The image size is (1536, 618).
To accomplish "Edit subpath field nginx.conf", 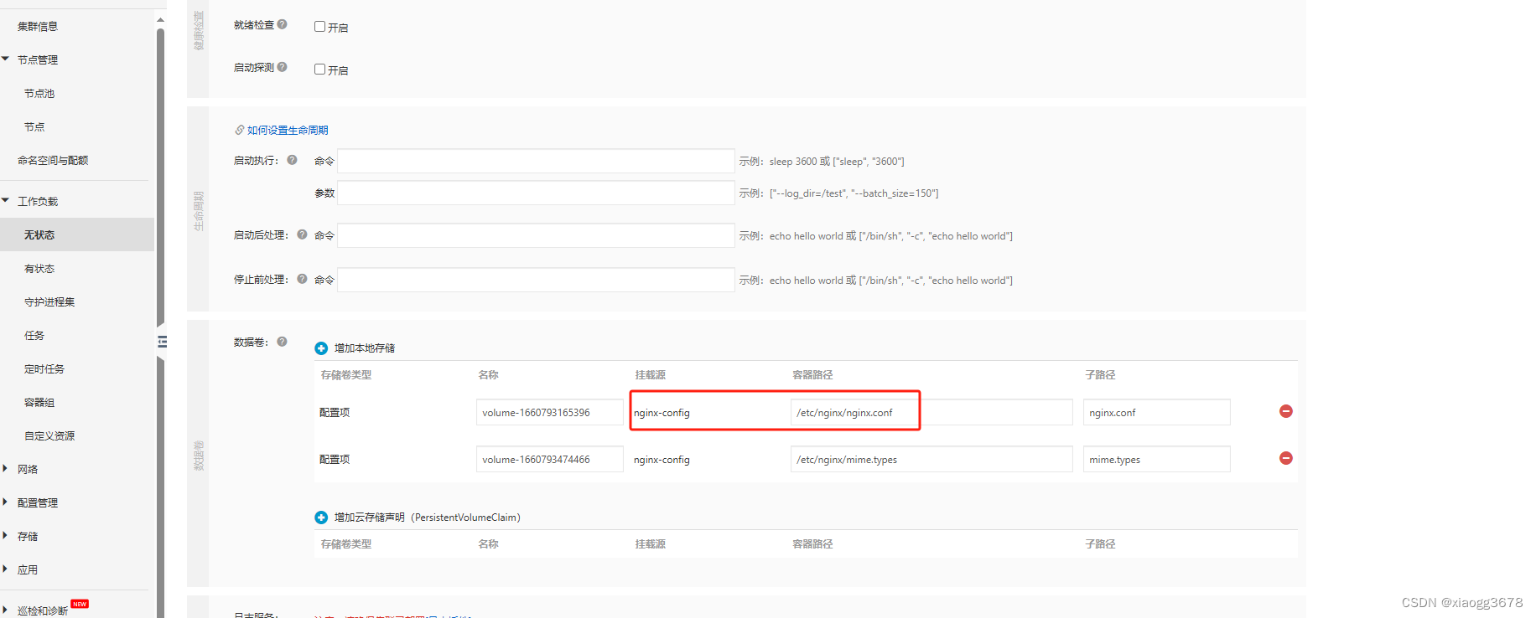I will [x=1157, y=412].
